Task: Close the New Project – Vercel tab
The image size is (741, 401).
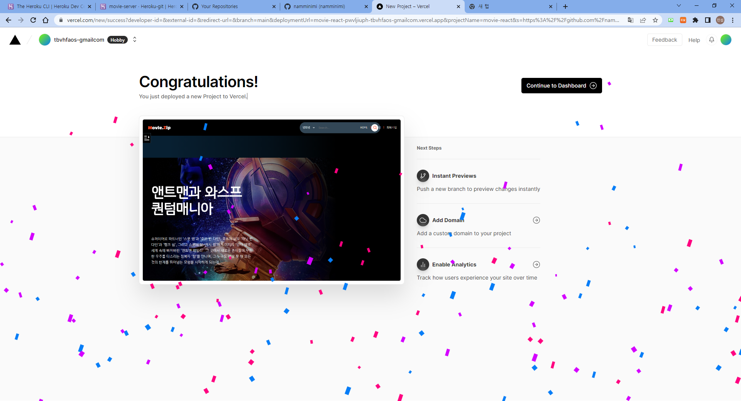Action: 458,7
